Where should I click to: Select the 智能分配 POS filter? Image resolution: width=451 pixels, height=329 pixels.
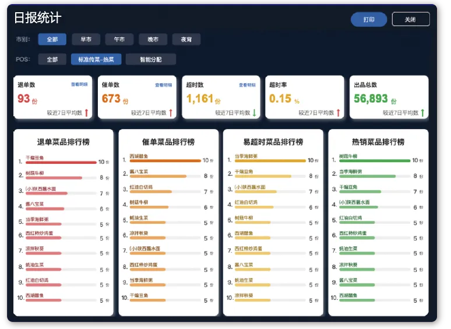coord(151,59)
